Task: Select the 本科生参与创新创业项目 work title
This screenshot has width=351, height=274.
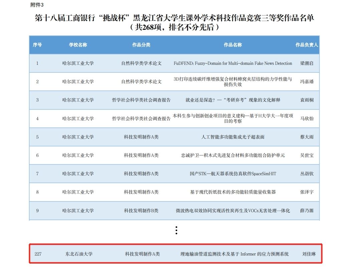Action: pos(233,118)
